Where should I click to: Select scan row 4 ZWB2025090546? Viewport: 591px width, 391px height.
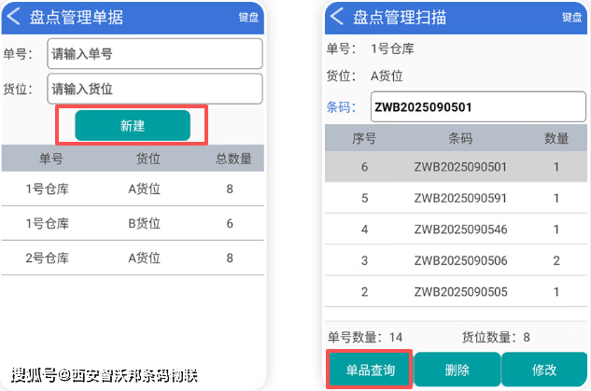pyautogui.click(x=456, y=230)
